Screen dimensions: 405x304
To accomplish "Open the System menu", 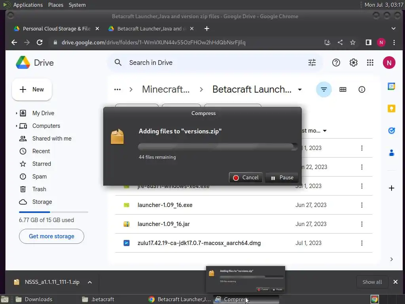I will coord(77,5).
